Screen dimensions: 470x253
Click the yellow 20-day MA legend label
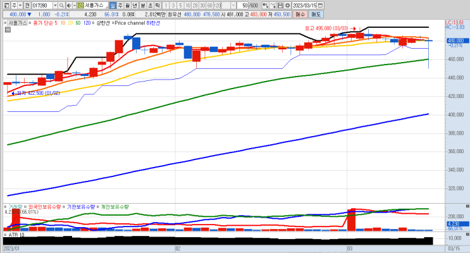click(x=70, y=23)
